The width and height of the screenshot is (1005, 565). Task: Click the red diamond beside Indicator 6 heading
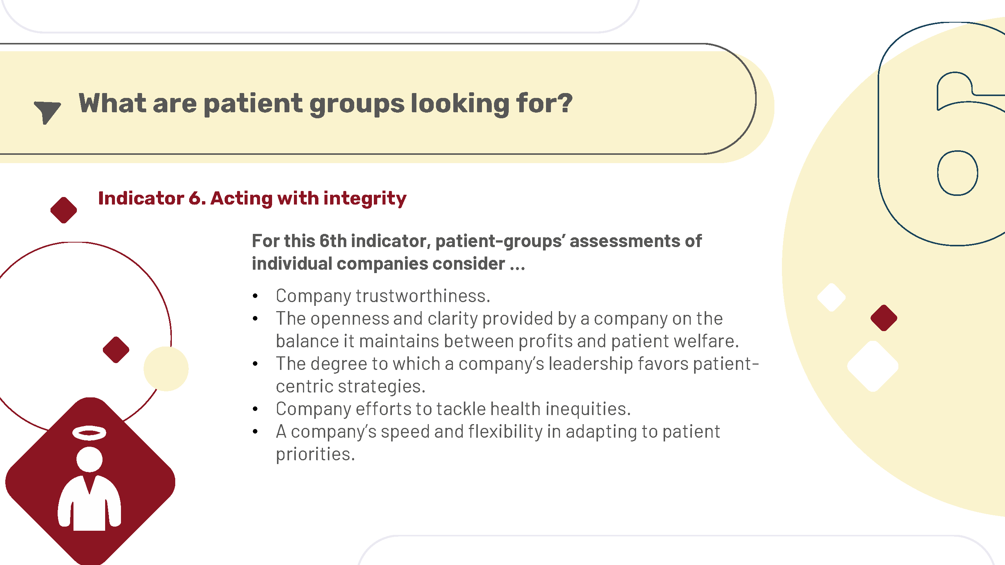pos(64,210)
